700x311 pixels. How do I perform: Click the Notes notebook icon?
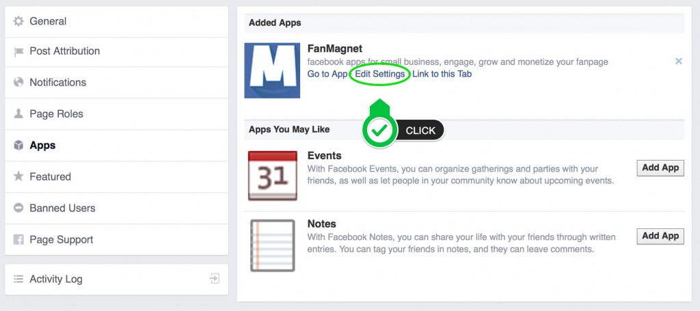tap(272, 245)
